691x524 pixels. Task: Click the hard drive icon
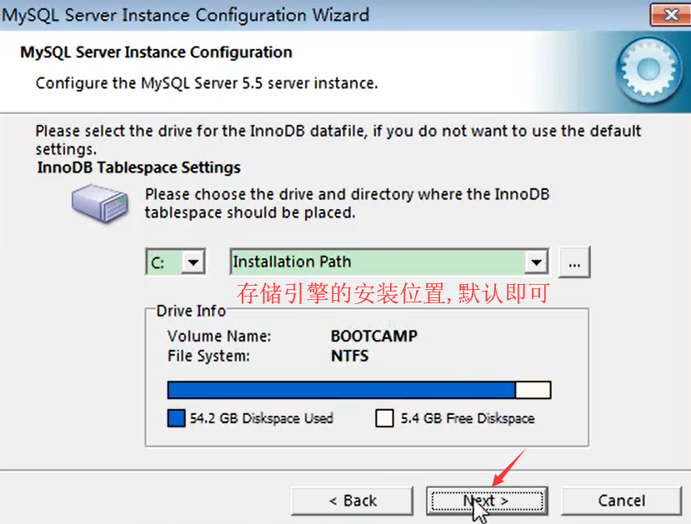pos(101,203)
